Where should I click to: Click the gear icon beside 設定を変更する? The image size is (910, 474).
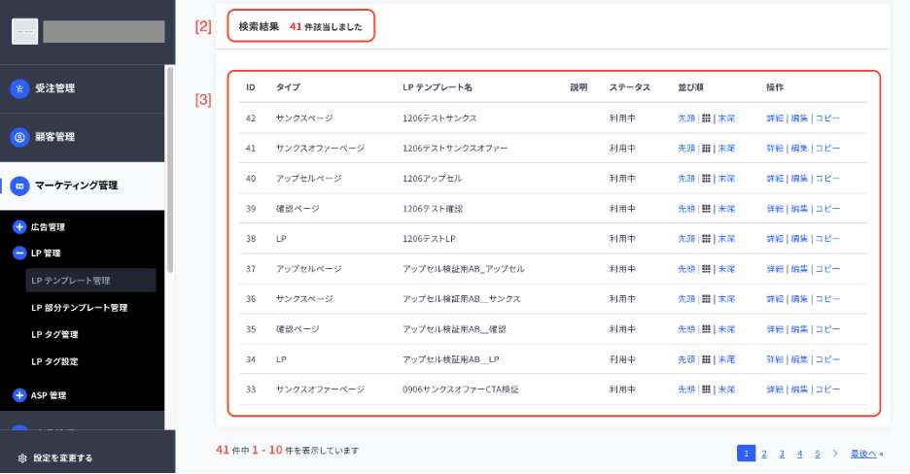tap(22, 458)
